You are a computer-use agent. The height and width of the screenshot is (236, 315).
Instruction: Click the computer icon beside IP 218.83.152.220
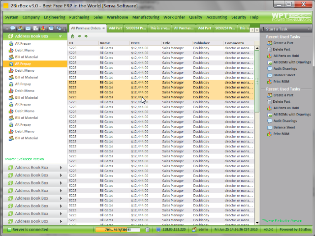coord(158,230)
